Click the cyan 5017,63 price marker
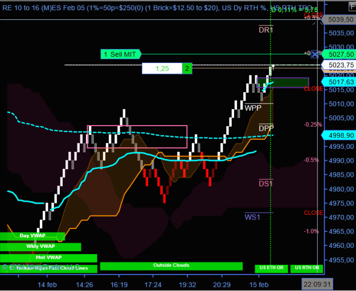This screenshot has width=356, height=291. point(338,82)
